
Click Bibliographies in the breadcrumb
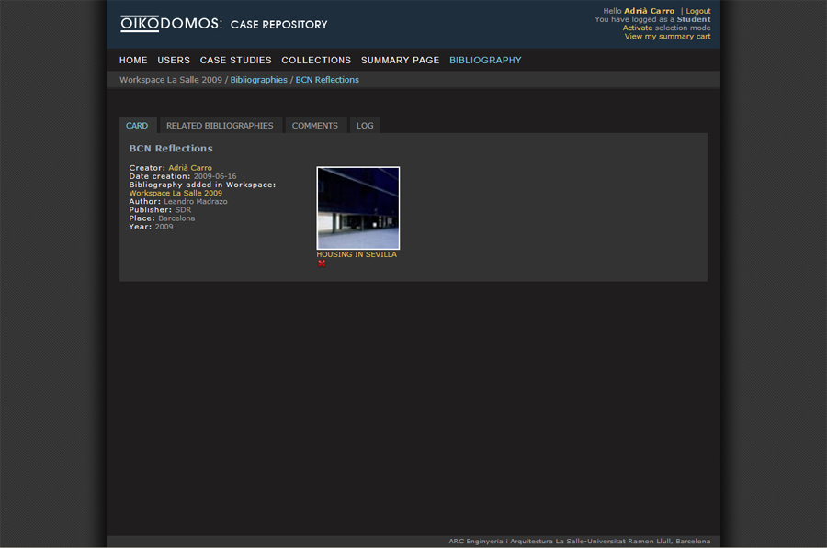[x=258, y=80]
